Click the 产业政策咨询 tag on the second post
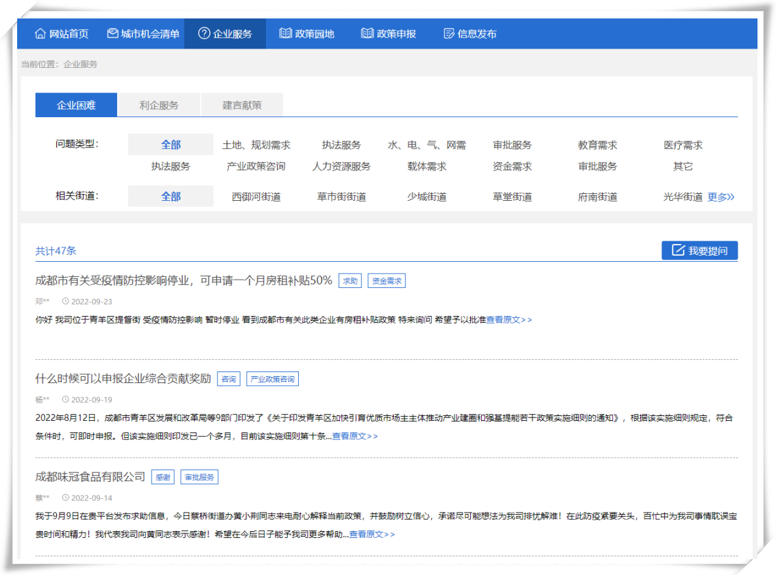 pos(272,378)
